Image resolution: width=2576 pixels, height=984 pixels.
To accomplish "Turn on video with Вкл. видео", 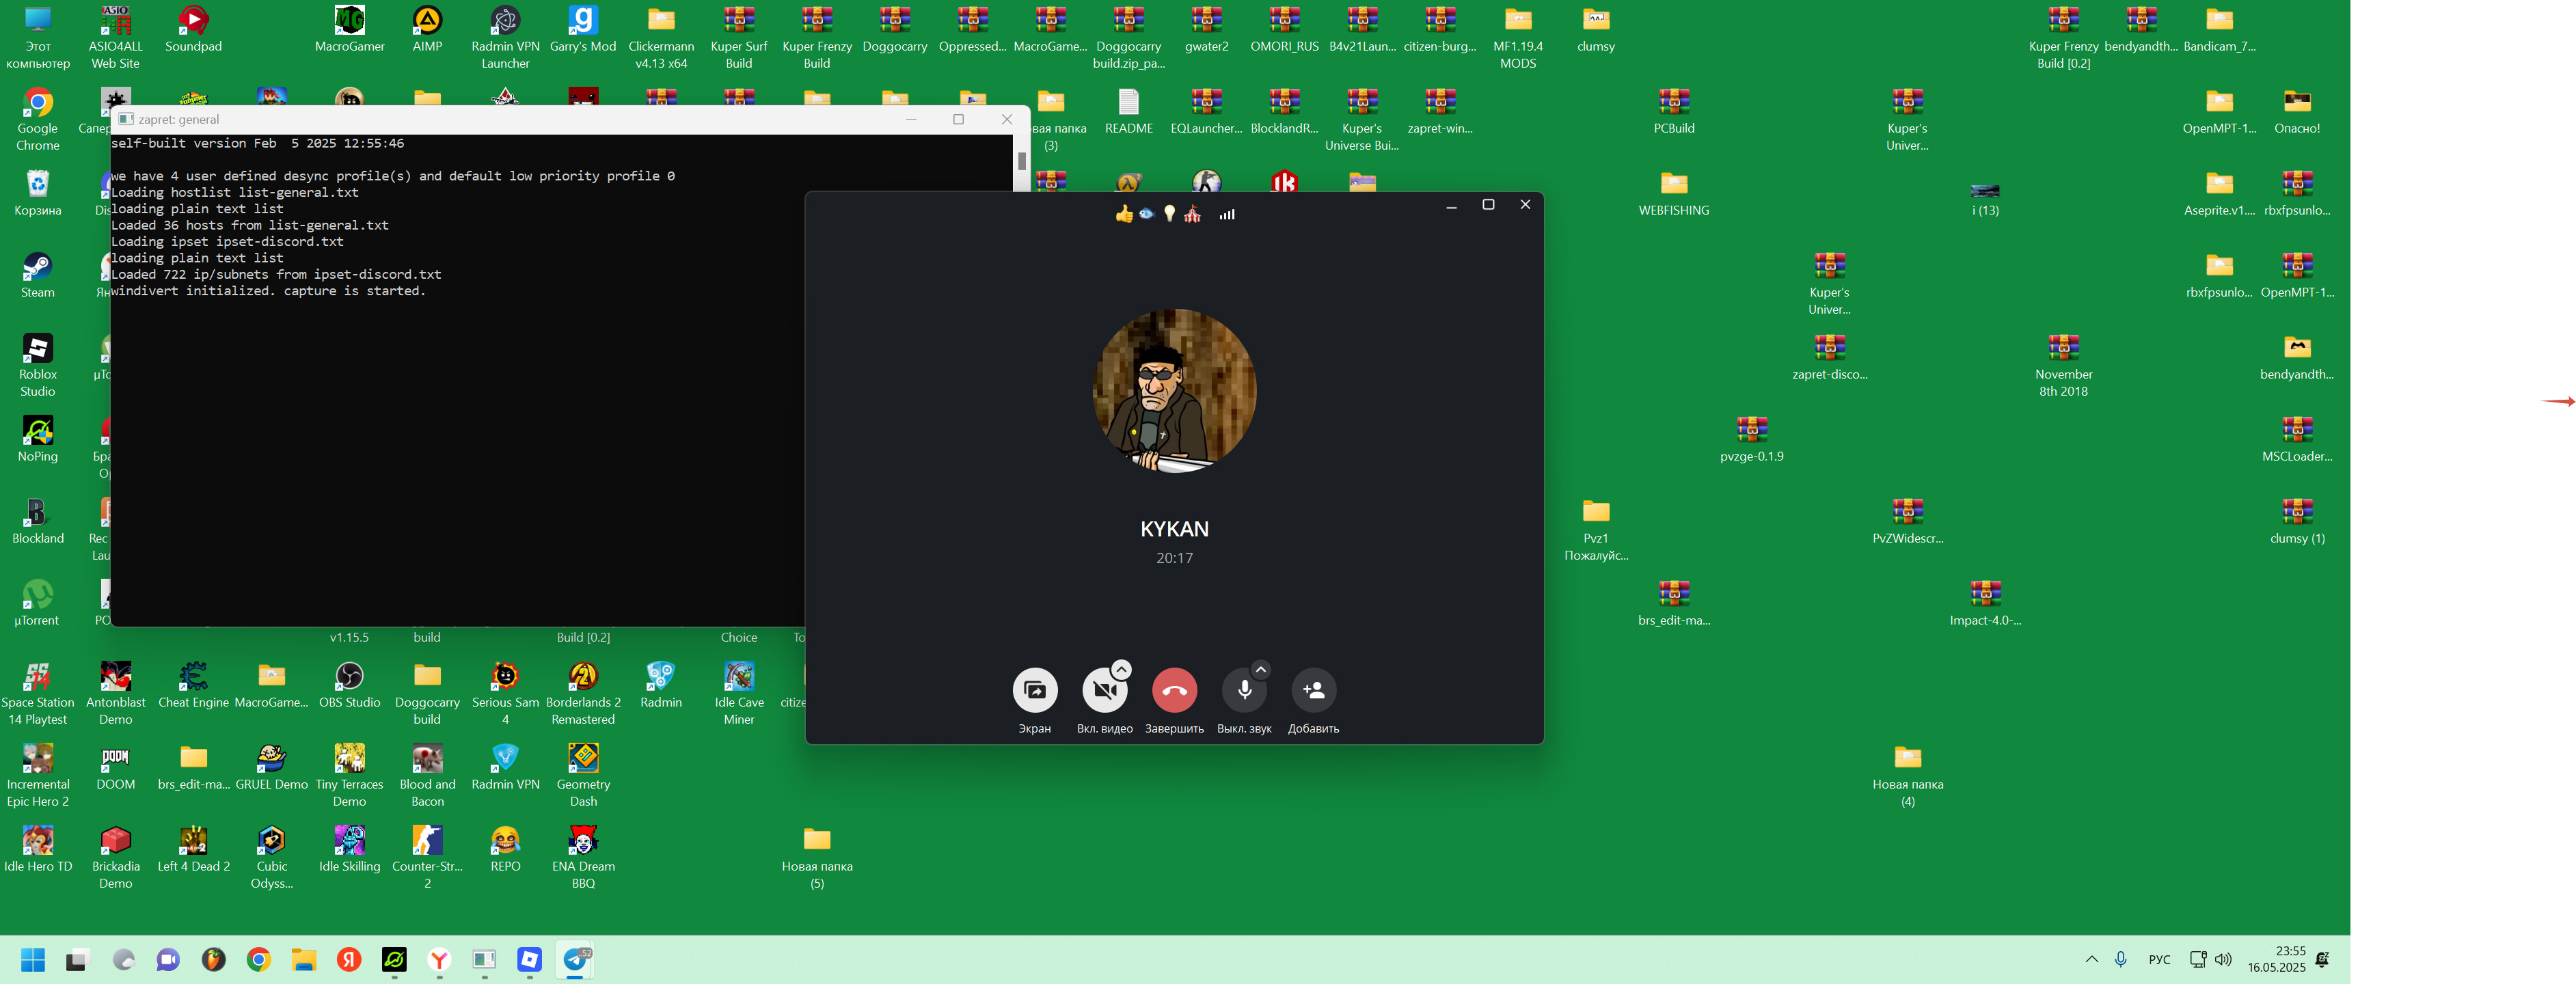I will coord(1103,691).
